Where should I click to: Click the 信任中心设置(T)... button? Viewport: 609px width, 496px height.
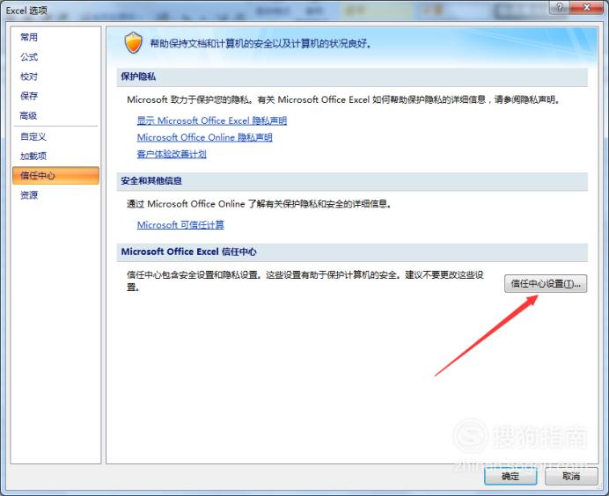tap(546, 284)
